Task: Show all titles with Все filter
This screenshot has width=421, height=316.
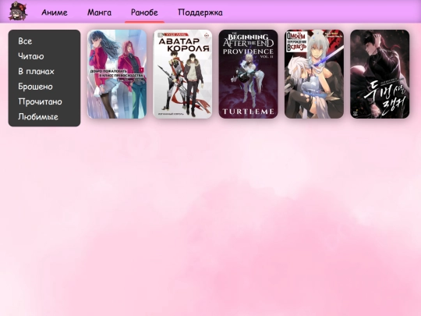Action: 25,41
